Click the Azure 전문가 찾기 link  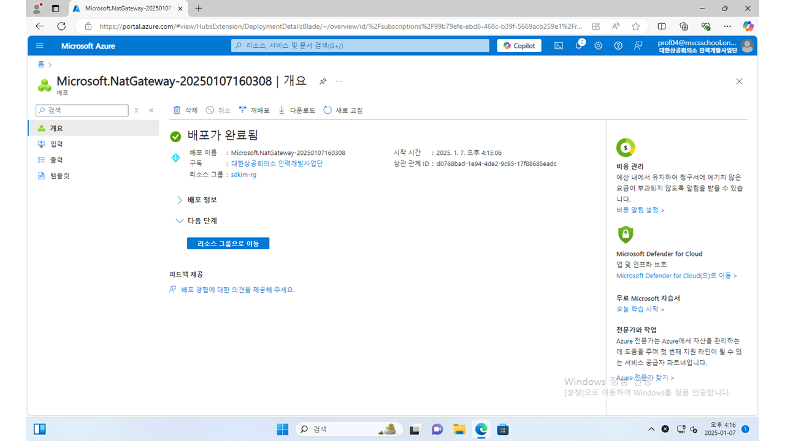(645, 378)
